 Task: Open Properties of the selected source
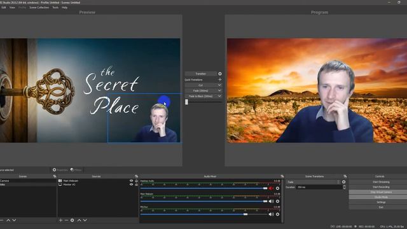[60, 170]
